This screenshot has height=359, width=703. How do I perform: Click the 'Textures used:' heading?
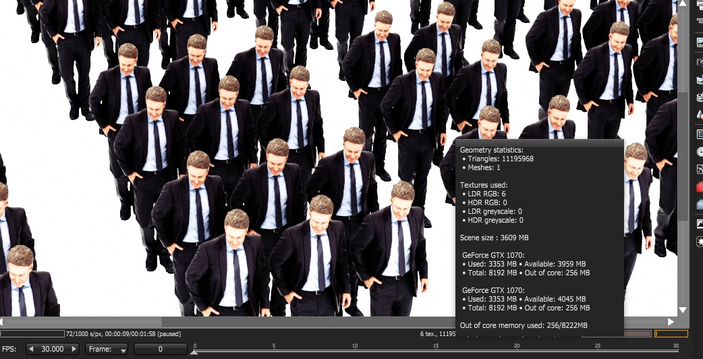(x=484, y=185)
